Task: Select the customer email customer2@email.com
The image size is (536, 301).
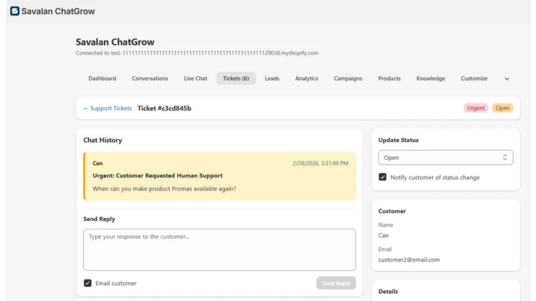Action: [409, 260]
